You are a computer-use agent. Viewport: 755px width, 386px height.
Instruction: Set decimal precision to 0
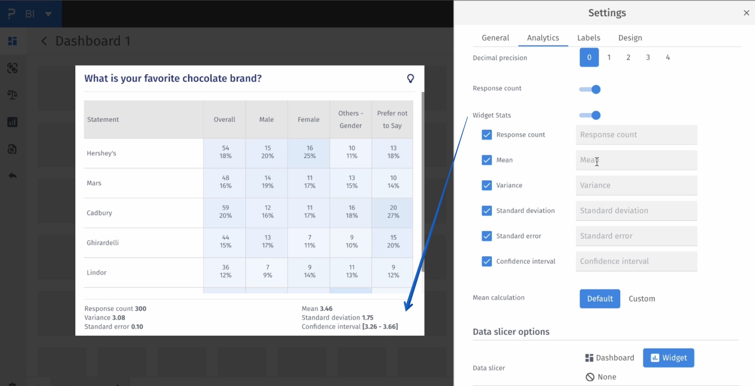(x=589, y=57)
